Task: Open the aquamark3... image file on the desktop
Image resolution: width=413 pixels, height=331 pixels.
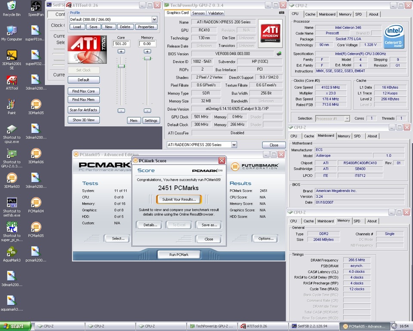Action: tap(12, 303)
